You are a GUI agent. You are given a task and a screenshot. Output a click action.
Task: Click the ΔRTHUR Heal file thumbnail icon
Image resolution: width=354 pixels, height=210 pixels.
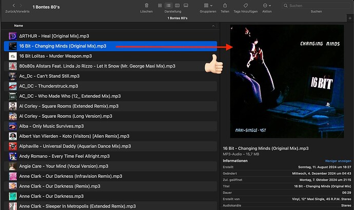pos(13,36)
